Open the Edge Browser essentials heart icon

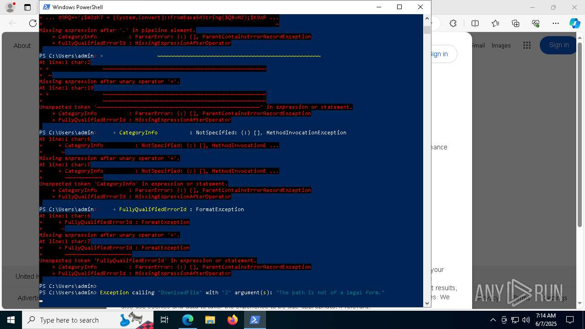pos(536,23)
